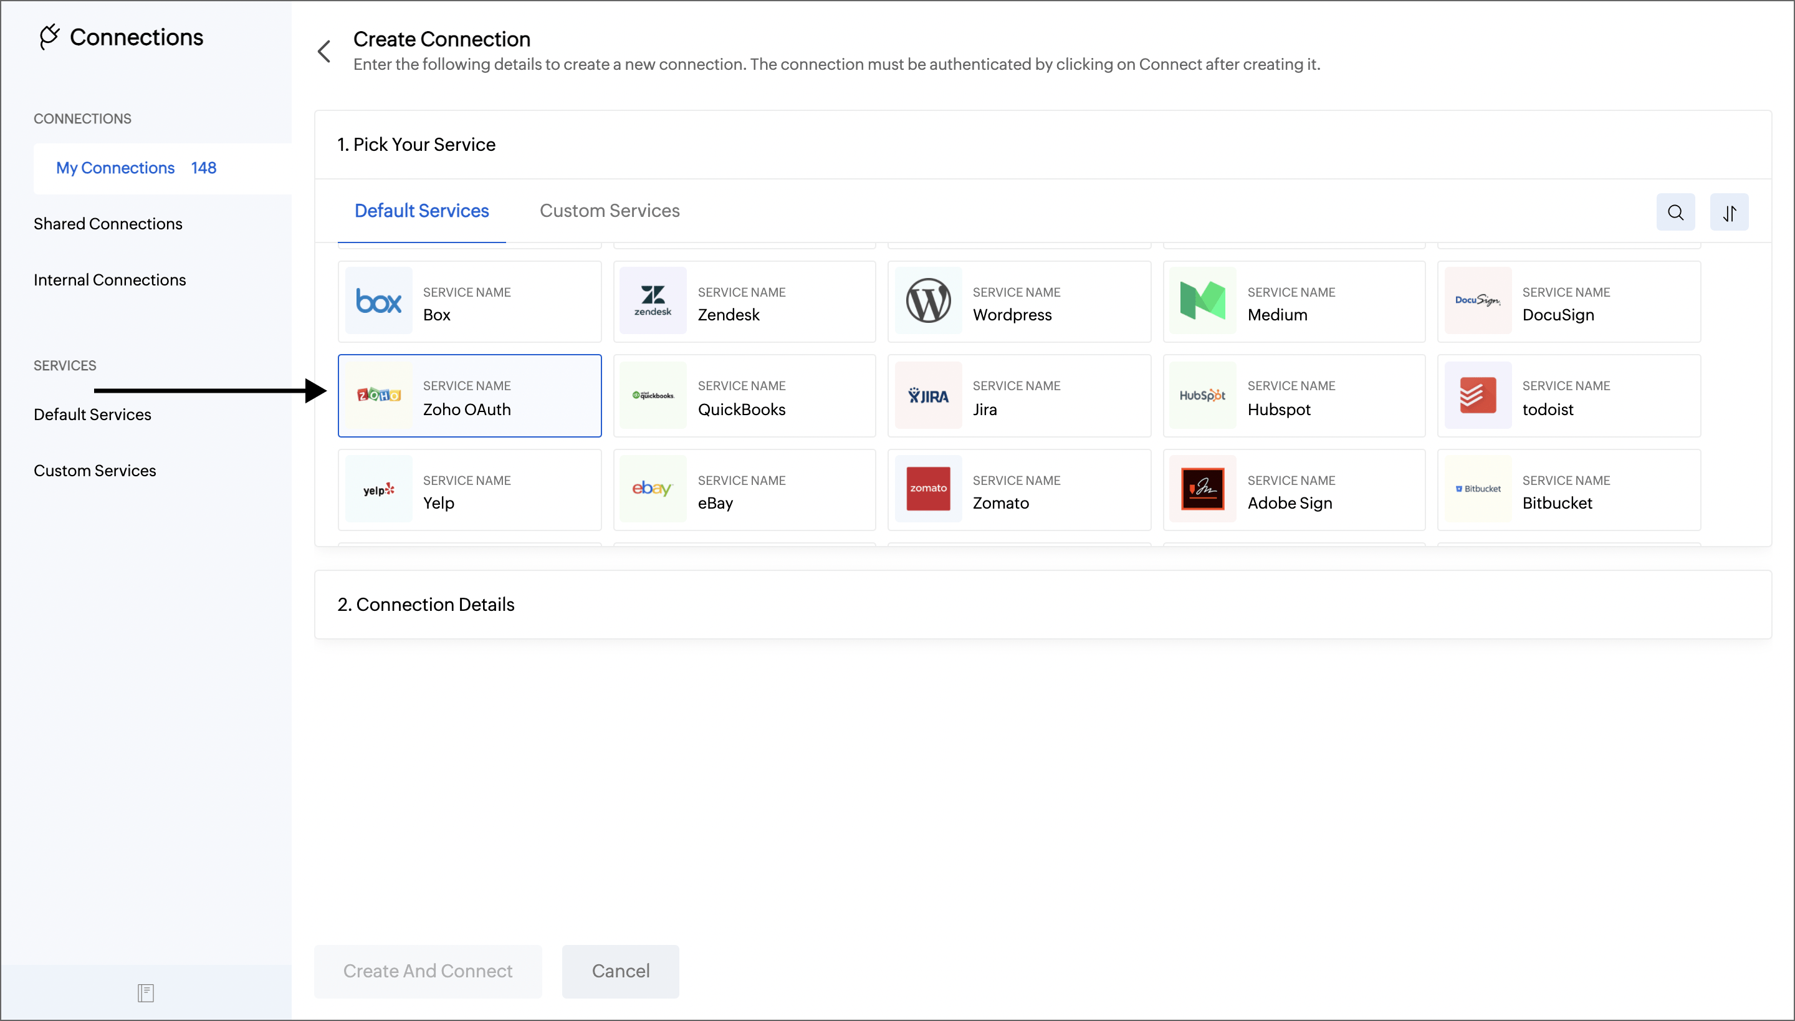Screen dimensions: 1795x1021
Task: Pick the Jira service tile
Action: (1018, 395)
